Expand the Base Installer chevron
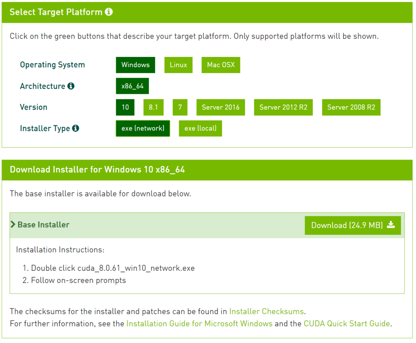 [13, 224]
